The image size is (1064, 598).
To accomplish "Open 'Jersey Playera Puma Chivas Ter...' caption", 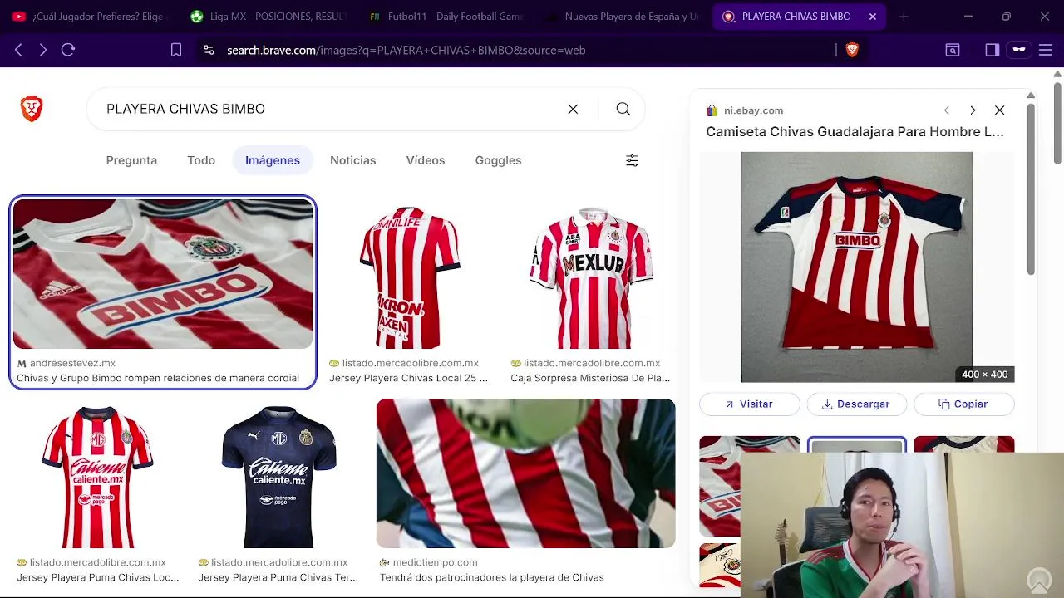I will pos(278,577).
